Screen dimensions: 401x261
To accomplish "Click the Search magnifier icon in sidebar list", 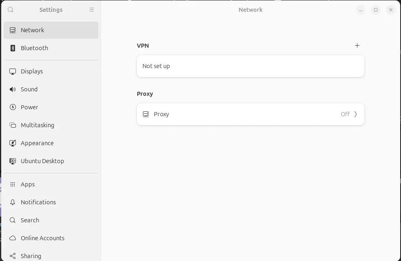I will 13,220.
